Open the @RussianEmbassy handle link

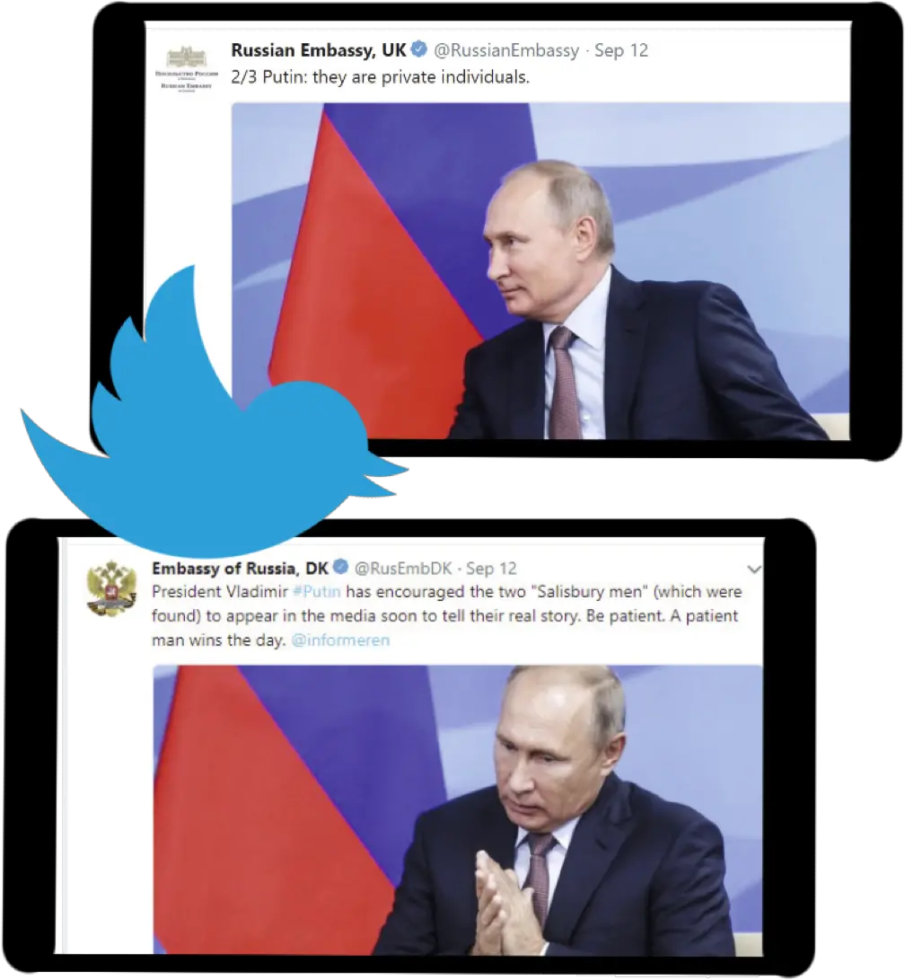click(x=506, y=50)
